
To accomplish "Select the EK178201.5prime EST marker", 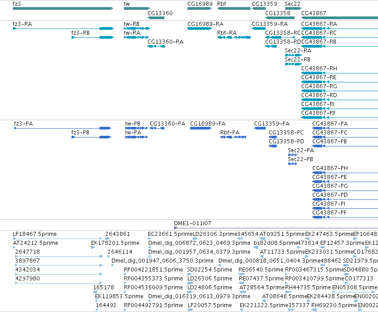I will pos(93,247).
